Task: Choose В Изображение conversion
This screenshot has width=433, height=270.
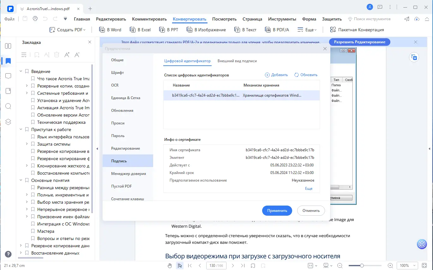Action: point(206,30)
